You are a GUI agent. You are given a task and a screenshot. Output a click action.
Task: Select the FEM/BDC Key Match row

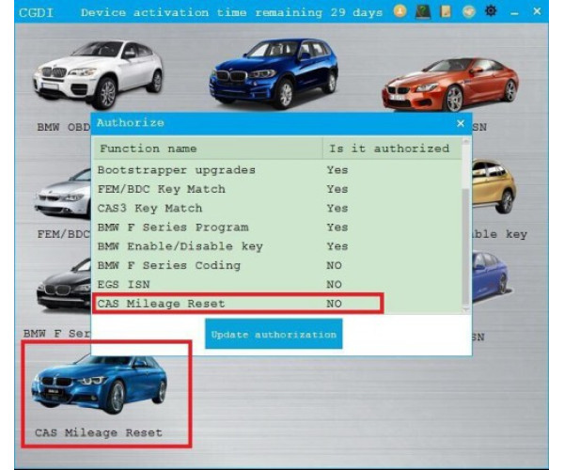pyautogui.click(x=277, y=189)
